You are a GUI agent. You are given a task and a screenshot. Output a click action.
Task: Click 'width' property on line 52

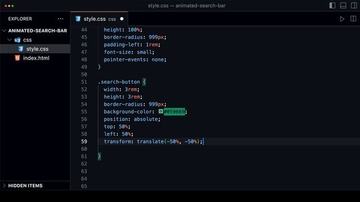pyautogui.click(x=111, y=89)
